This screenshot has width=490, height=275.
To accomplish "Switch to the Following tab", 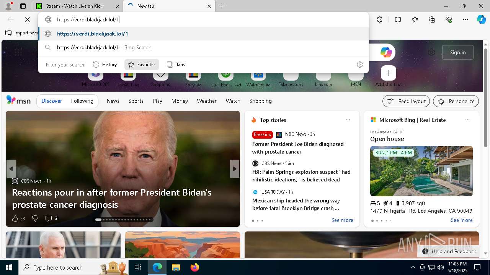I will (82, 101).
